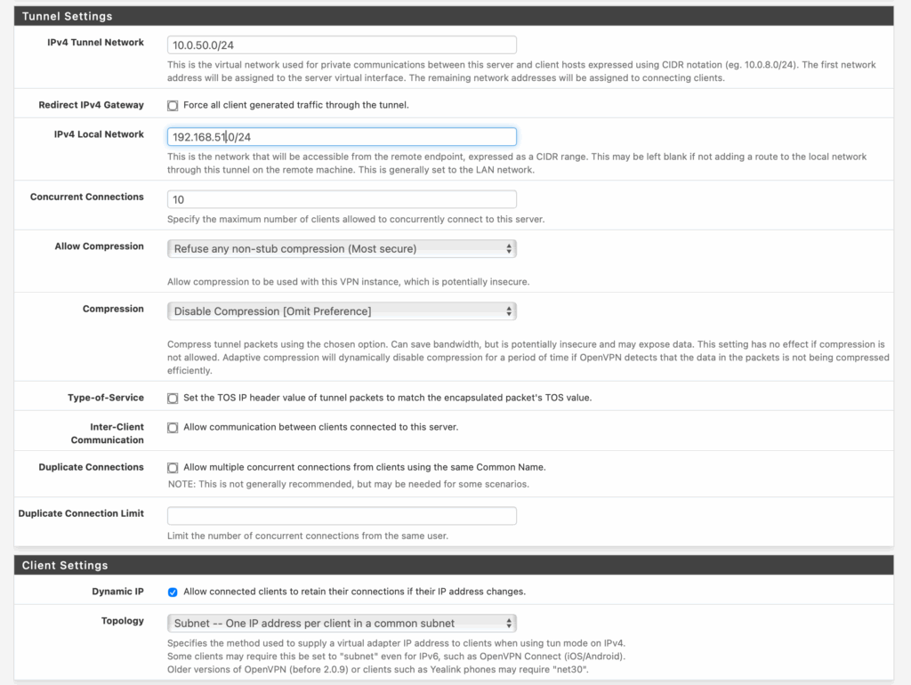The height and width of the screenshot is (685, 911).
Task: Uncheck the Dynamic IP checkbox
Action: coord(173,592)
